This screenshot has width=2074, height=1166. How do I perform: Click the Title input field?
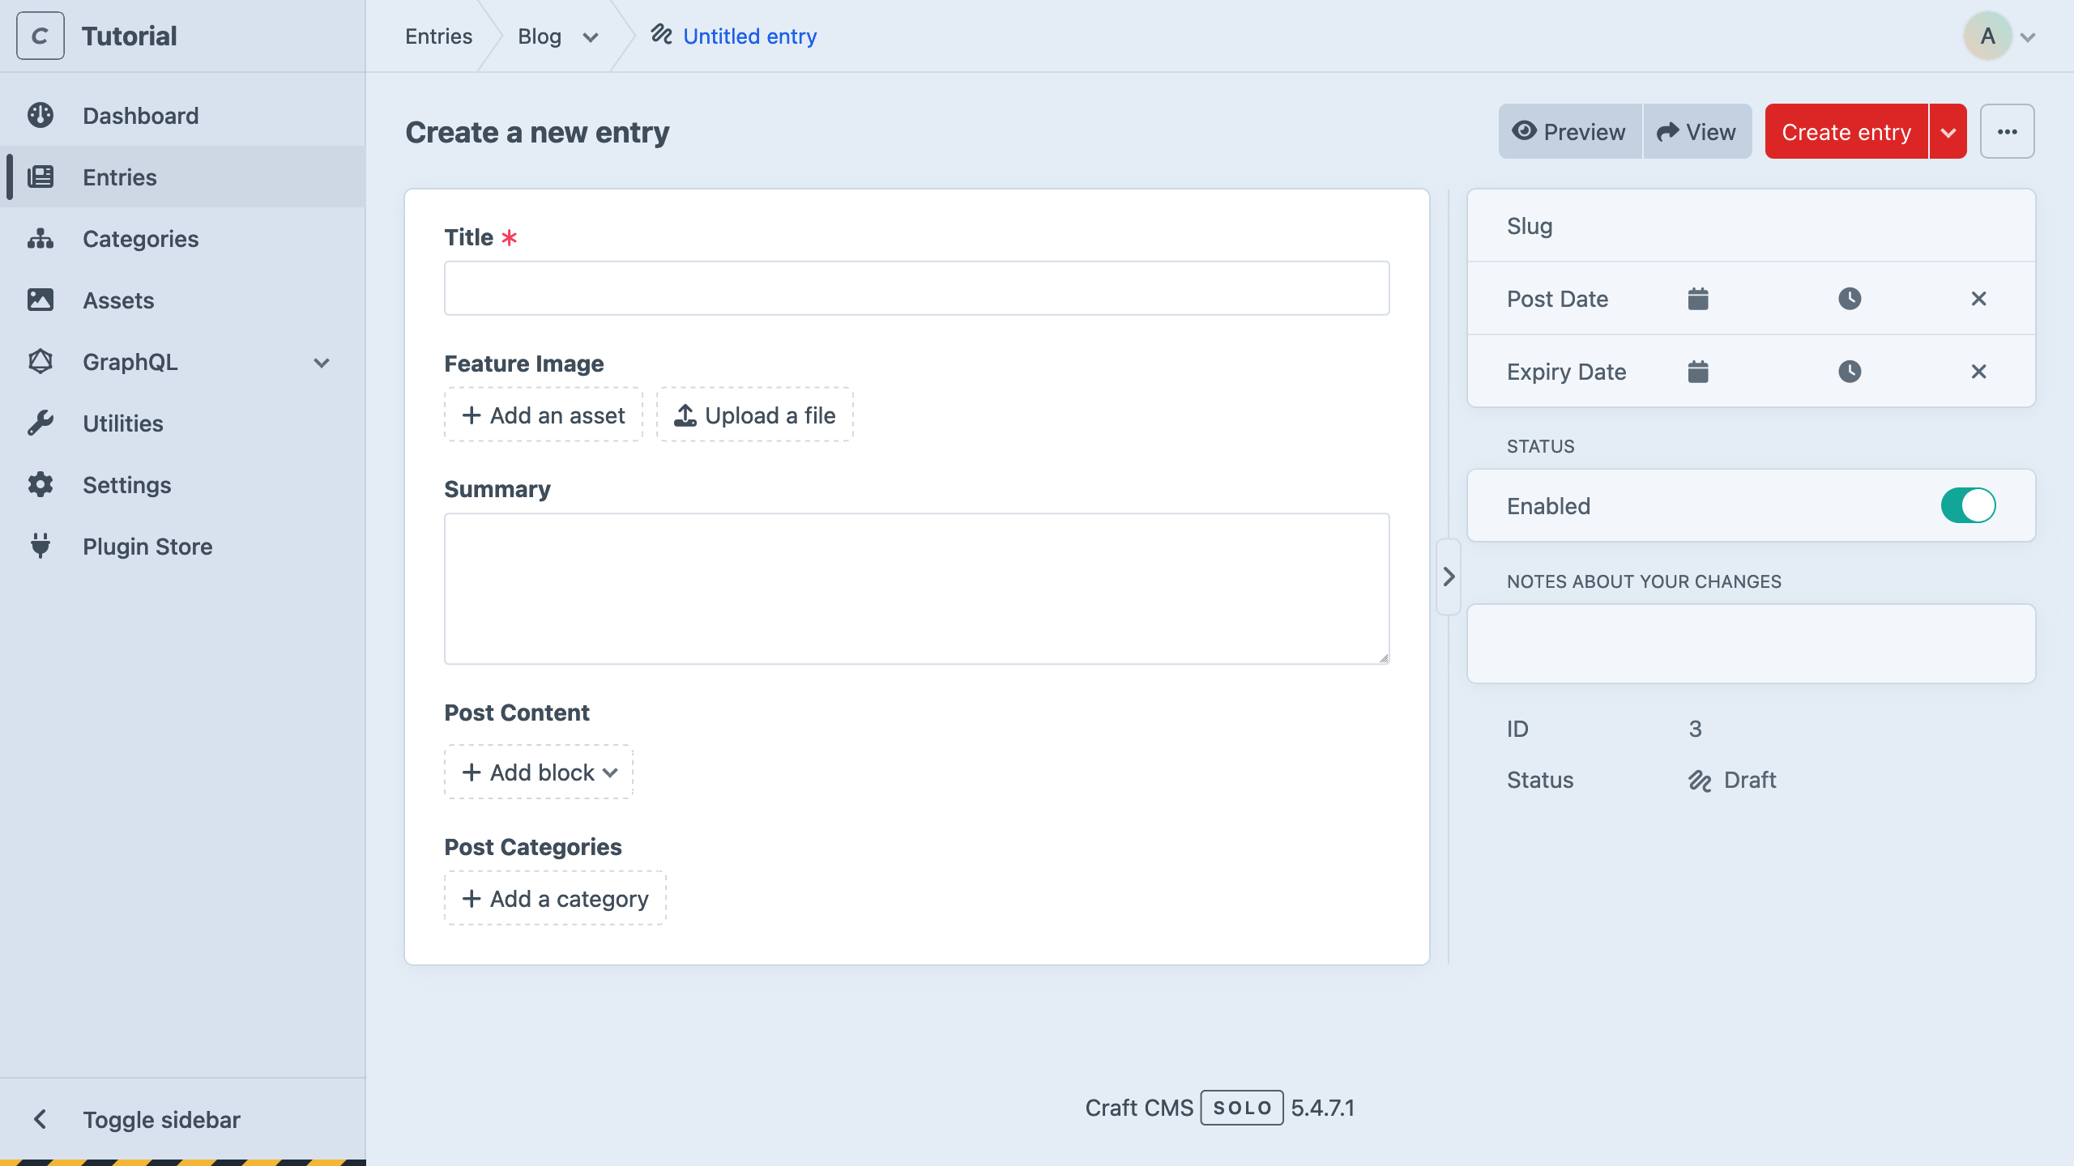point(917,287)
